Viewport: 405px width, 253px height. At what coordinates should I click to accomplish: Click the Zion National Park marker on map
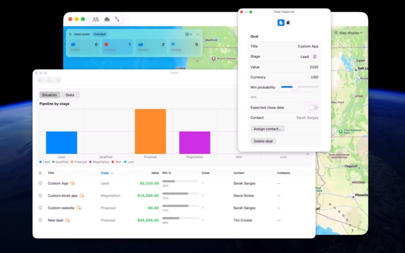pyautogui.click(x=341, y=132)
